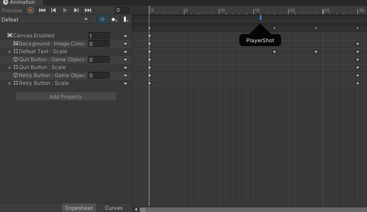Open Canvas.Enabled property options dot
The image size is (367, 212).
tap(126, 36)
